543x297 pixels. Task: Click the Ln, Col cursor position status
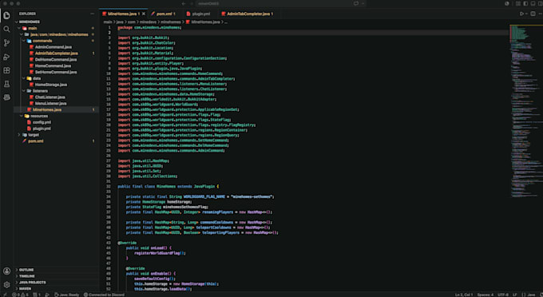click(464, 295)
